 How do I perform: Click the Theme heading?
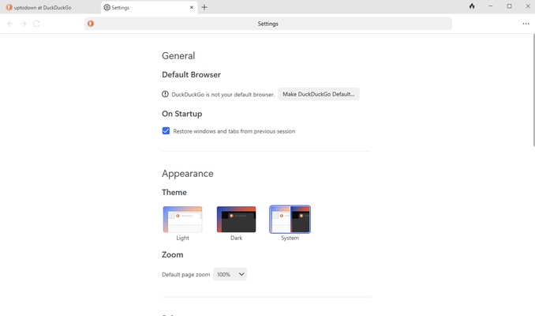[x=174, y=192]
